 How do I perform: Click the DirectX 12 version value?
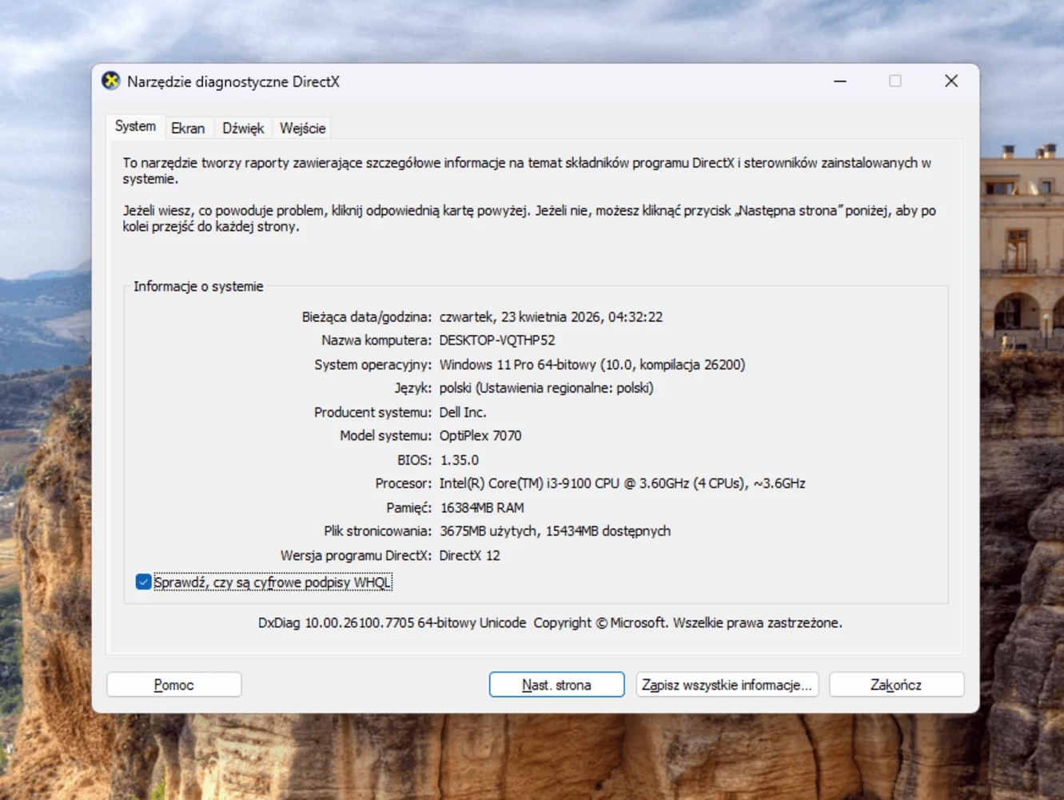pyautogui.click(x=469, y=555)
